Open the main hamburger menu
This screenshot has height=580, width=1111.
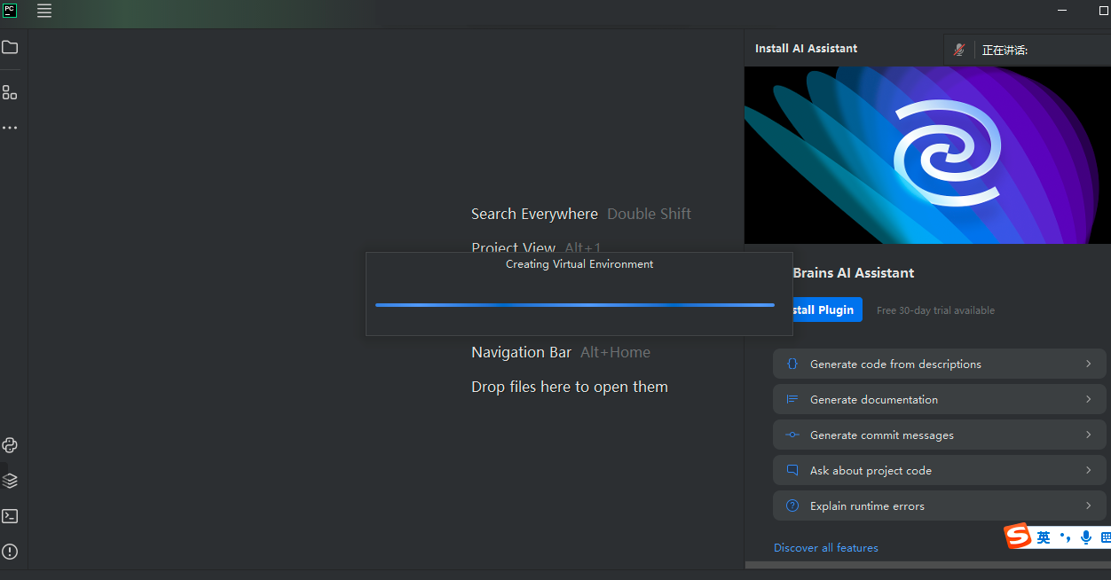(44, 11)
